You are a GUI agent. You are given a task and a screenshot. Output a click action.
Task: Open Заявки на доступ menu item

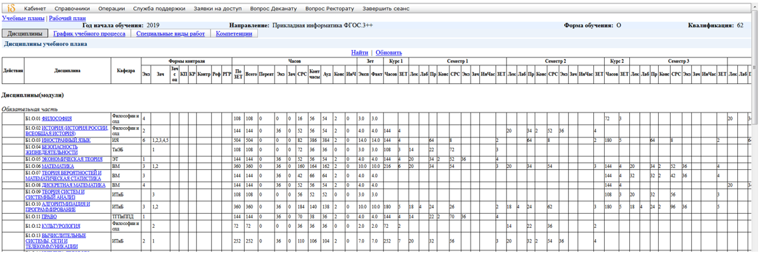218,9
